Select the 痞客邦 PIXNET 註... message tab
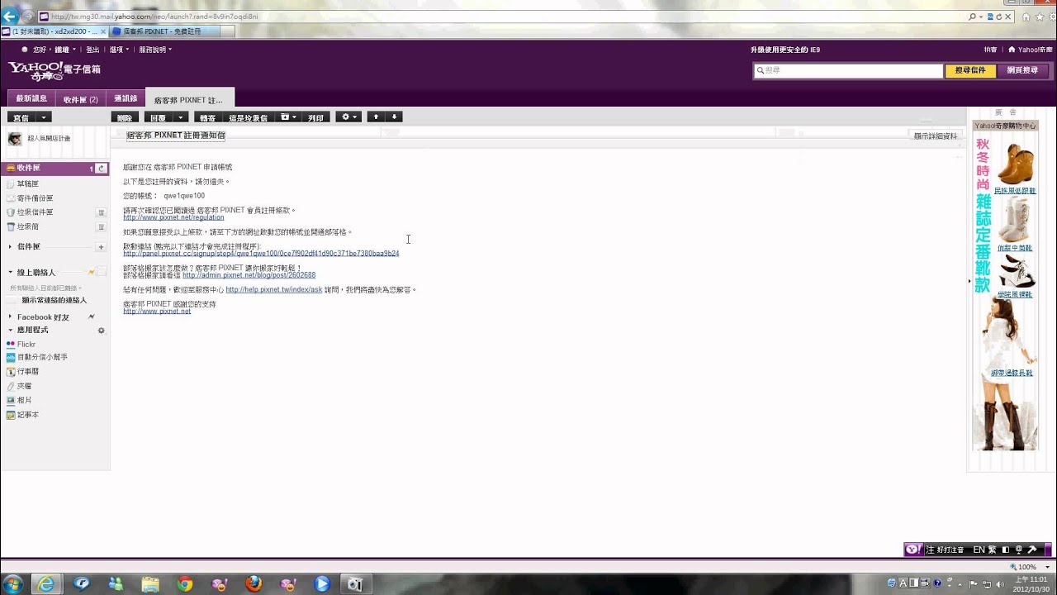 click(x=189, y=99)
